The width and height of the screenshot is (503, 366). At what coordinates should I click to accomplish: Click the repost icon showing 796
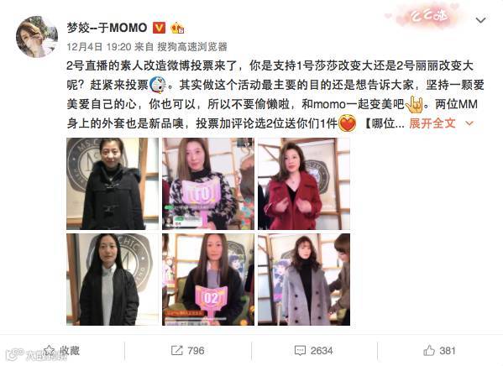(x=176, y=351)
